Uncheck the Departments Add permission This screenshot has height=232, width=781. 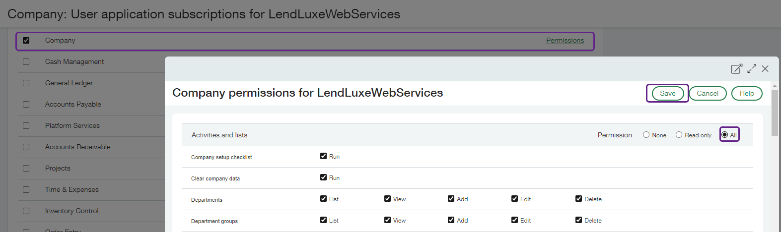[451, 199]
